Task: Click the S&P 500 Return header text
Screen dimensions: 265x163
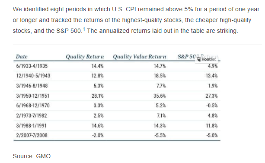Action: (x=198, y=57)
